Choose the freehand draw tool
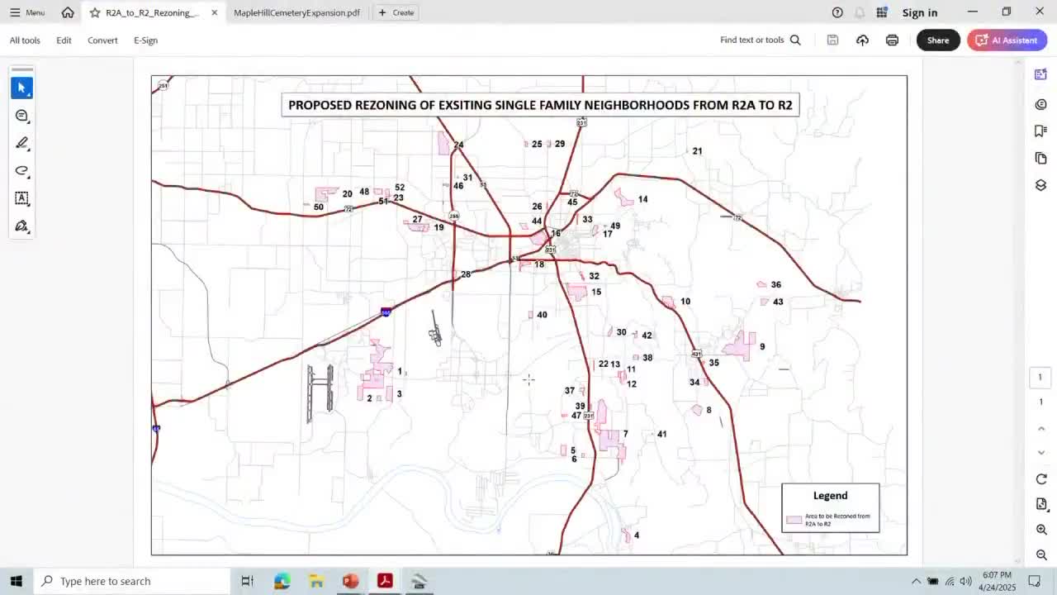The width and height of the screenshot is (1057, 595). (22, 171)
